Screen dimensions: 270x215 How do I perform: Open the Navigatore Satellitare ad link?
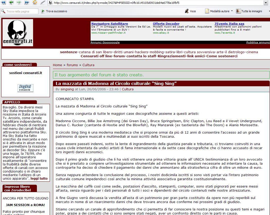tap(109, 24)
